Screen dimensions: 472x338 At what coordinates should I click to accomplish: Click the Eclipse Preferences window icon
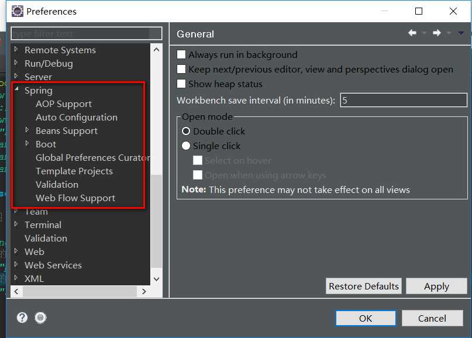(18, 11)
